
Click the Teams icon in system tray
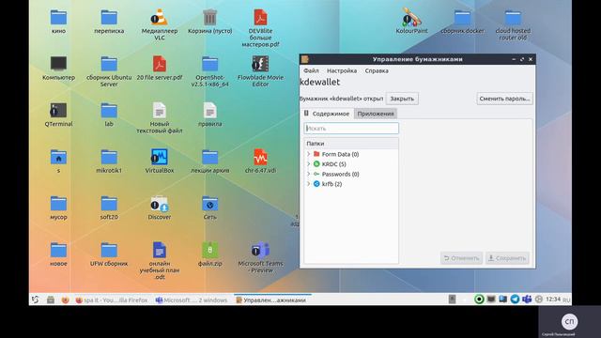527,300
